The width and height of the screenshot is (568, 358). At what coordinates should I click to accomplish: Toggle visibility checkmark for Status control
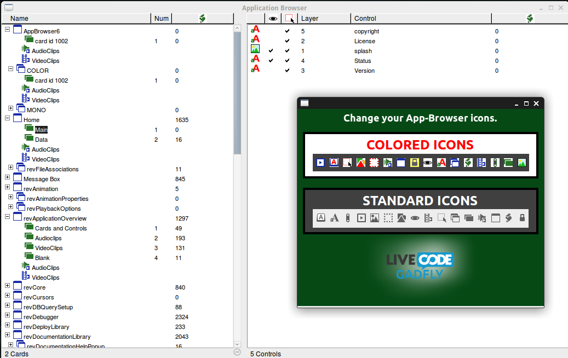pyautogui.click(x=271, y=61)
